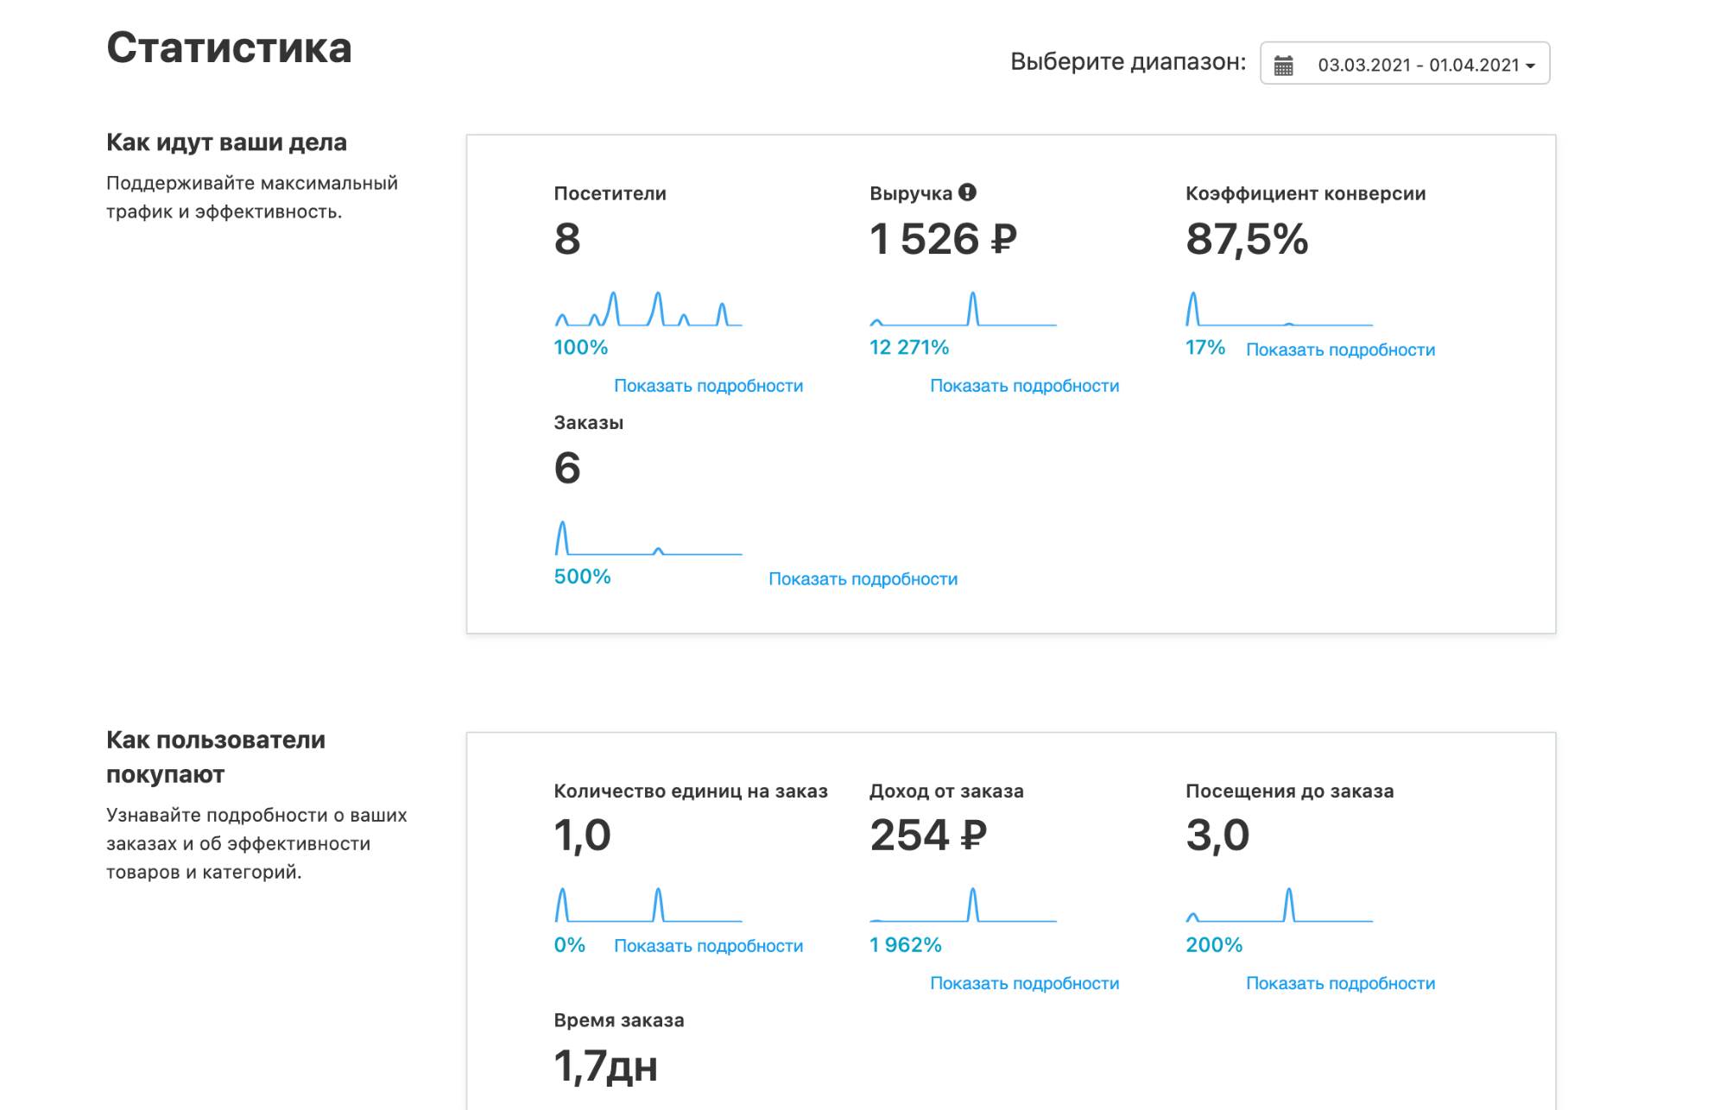Click the Доход от заказа label
The image size is (1726, 1110).
point(946,792)
